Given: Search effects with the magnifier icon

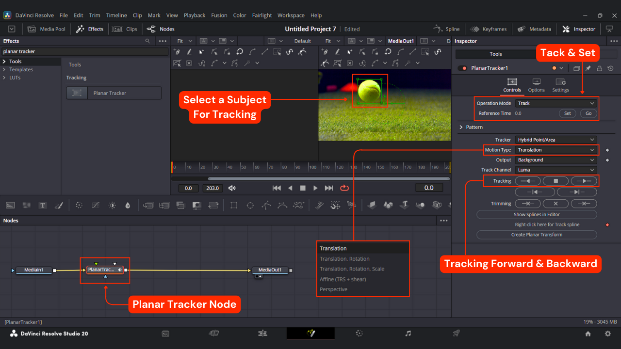Looking at the screenshot, I should [147, 41].
